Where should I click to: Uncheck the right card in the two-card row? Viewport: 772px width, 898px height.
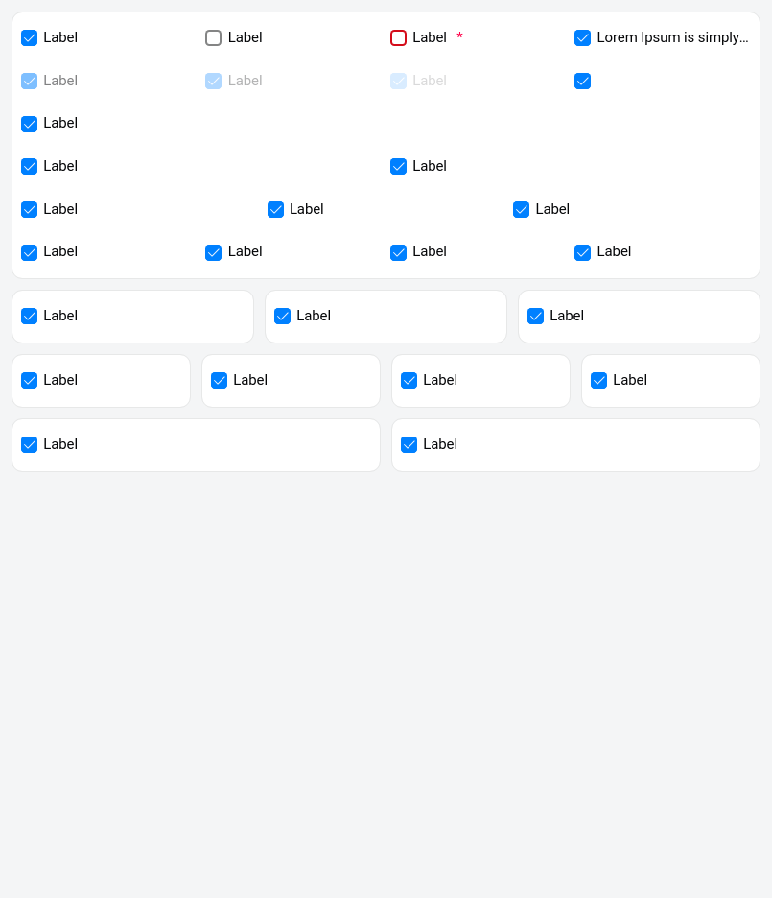pyautogui.click(x=409, y=445)
